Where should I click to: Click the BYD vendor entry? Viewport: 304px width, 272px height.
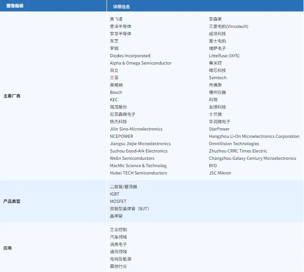pos(213,166)
